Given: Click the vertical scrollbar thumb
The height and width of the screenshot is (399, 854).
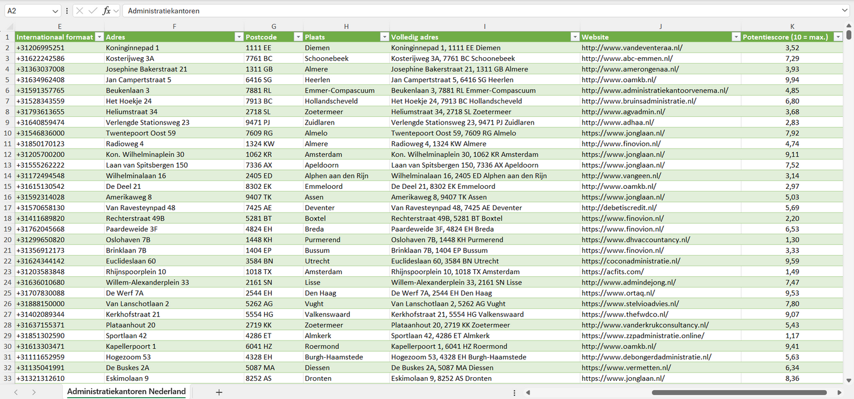Looking at the screenshot, I should 849,34.
